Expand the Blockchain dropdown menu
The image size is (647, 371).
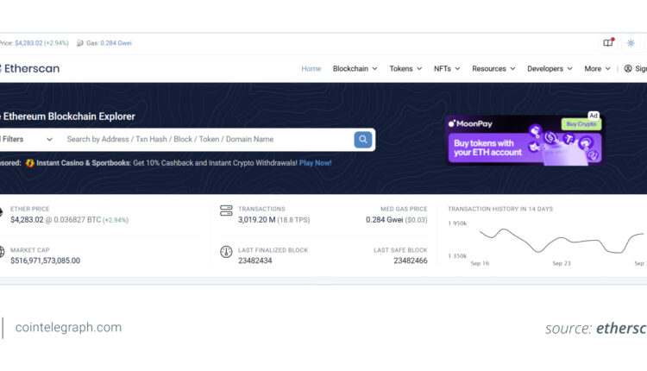(x=355, y=69)
